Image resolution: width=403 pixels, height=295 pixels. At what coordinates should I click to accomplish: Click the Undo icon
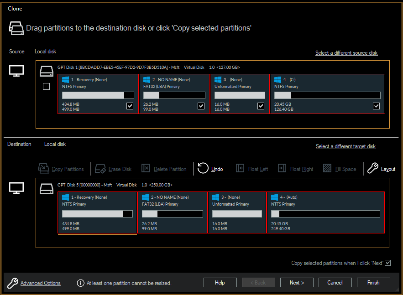pos(203,168)
